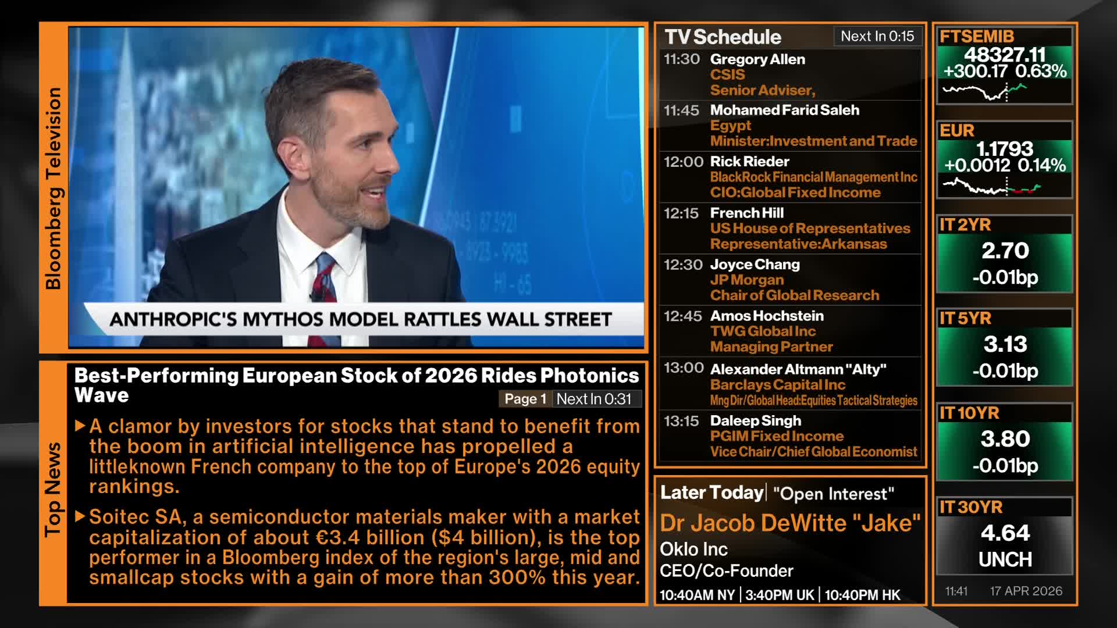Select the IT 30YR yield tile

point(1005,536)
